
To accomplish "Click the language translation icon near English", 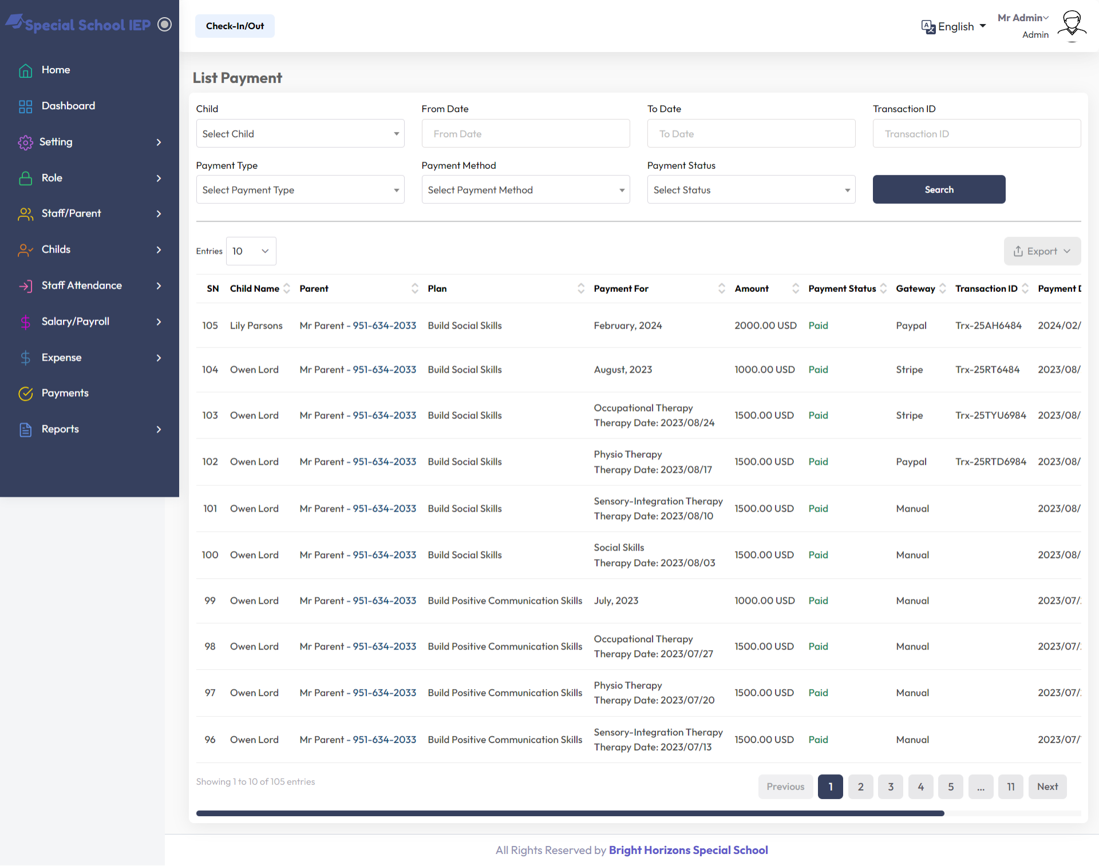I will [929, 26].
